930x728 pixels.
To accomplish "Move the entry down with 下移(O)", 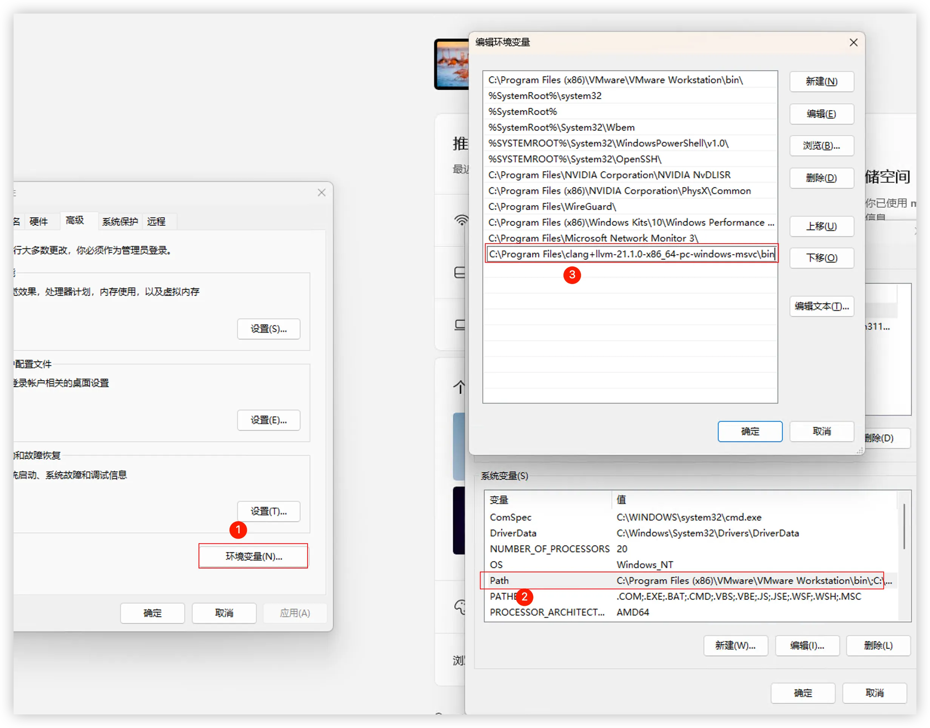I will click(821, 258).
